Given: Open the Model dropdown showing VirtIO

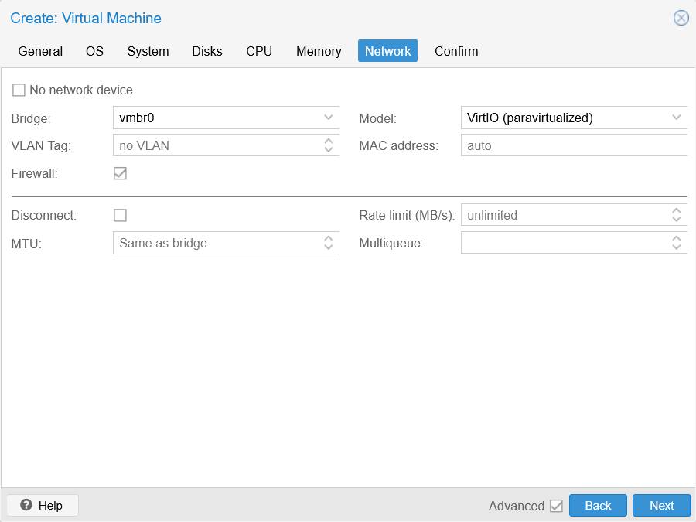Looking at the screenshot, I should coord(572,118).
